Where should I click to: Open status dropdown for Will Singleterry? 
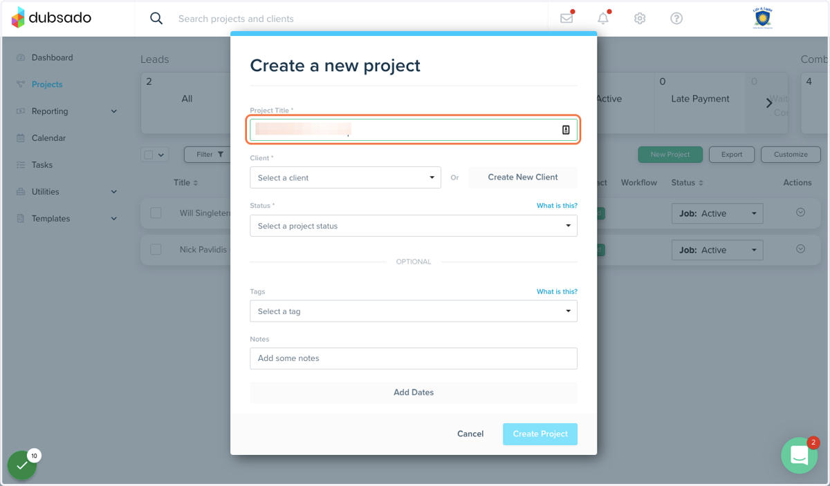pos(717,213)
